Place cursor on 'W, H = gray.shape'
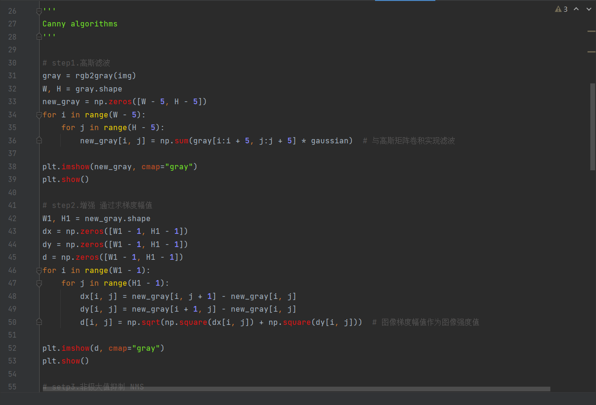 [82, 89]
